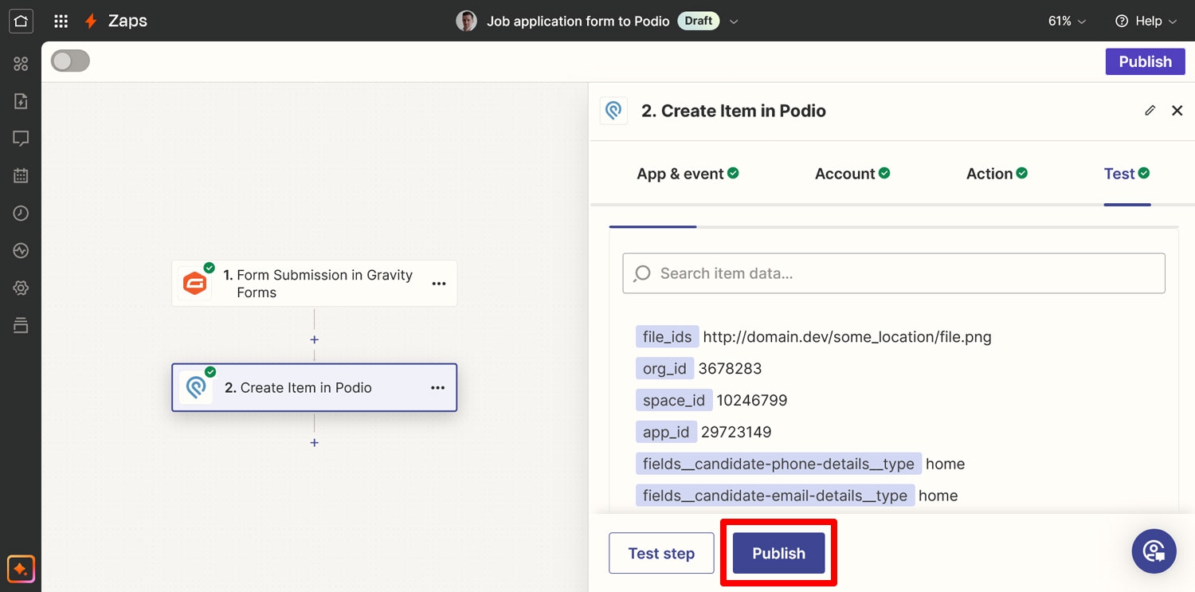Click the file.png URL value

coord(848,337)
